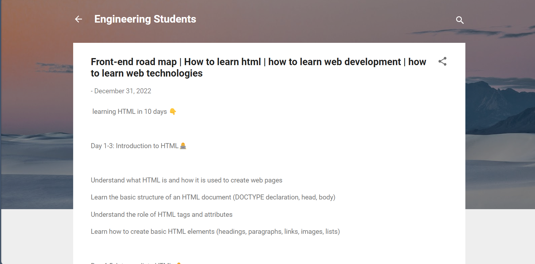
Task: Click '(headings, paragraphs, links, images, lists)' text
Action: (278, 232)
